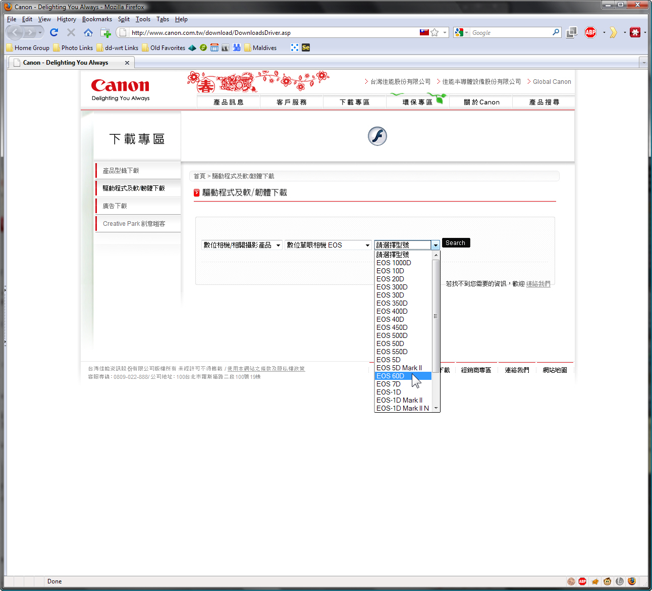The width and height of the screenshot is (652, 591).
Task: Open the Maldives bookmarks folder
Action: tap(260, 48)
